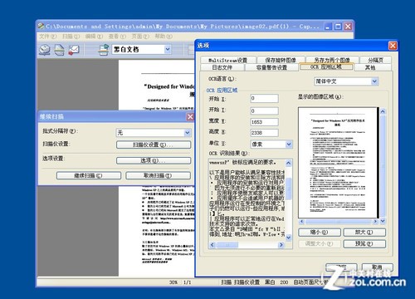The height and width of the screenshot is (299, 415).
Task: Open the 文件 menu in the main window
Action: click(47, 37)
